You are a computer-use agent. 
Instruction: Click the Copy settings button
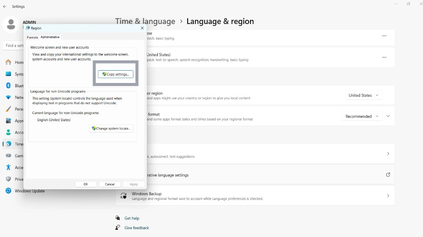pyautogui.click(x=116, y=74)
